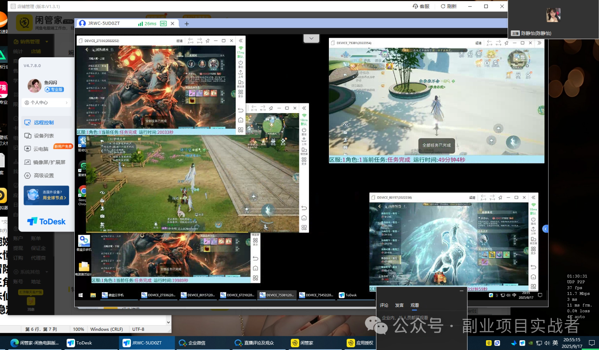
Task: Toggle pin on DEVICE_80157 window
Action: [500, 197]
